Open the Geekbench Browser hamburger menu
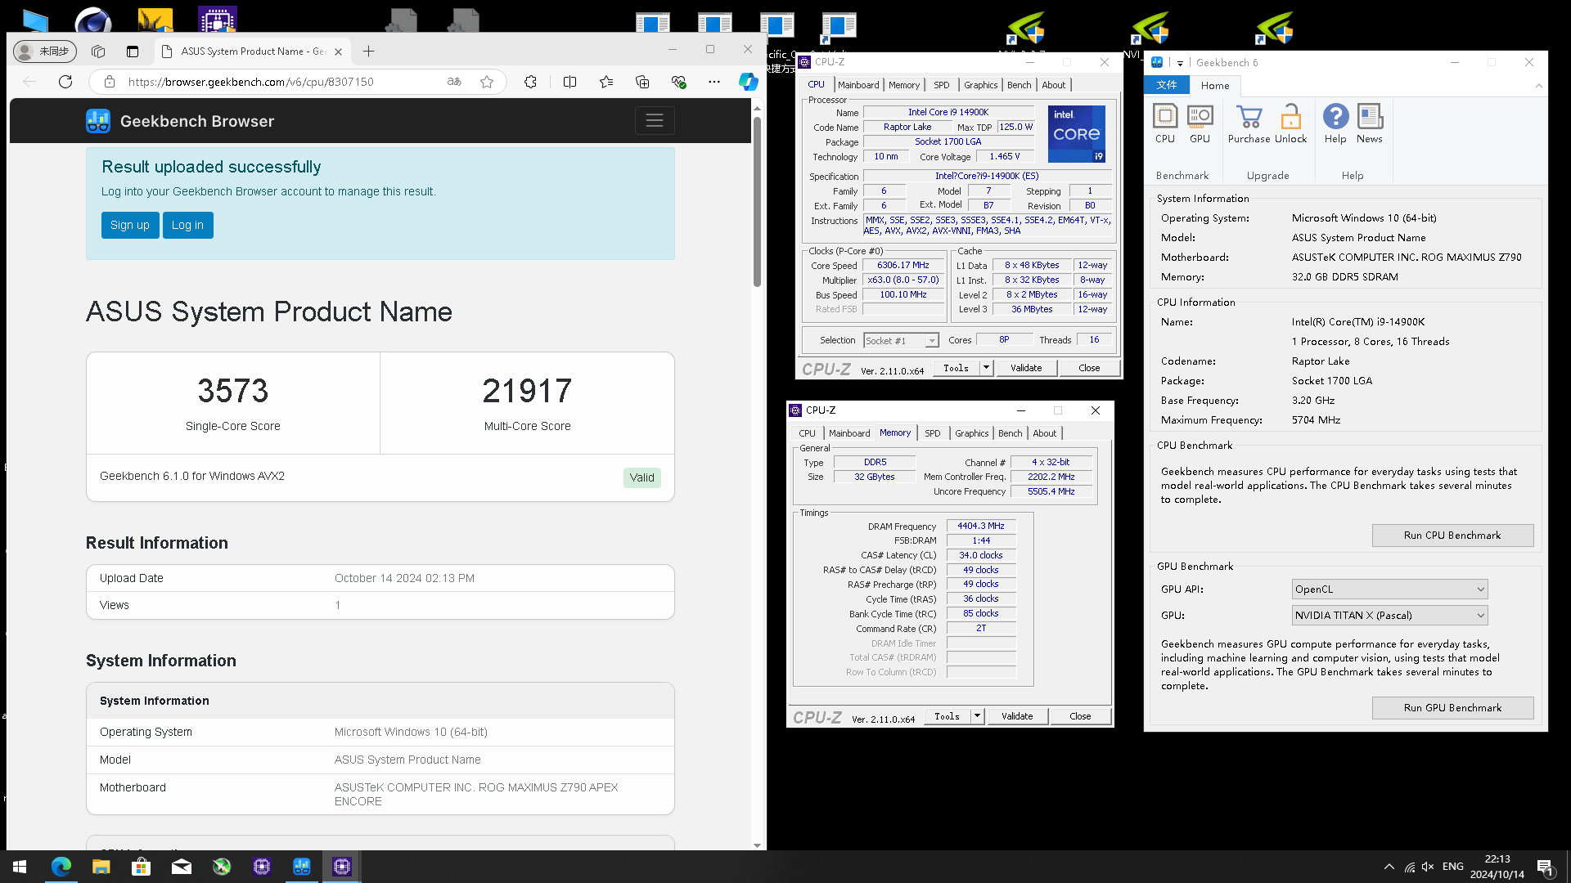Viewport: 1571px width, 883px height. click(x=655, y=121)
